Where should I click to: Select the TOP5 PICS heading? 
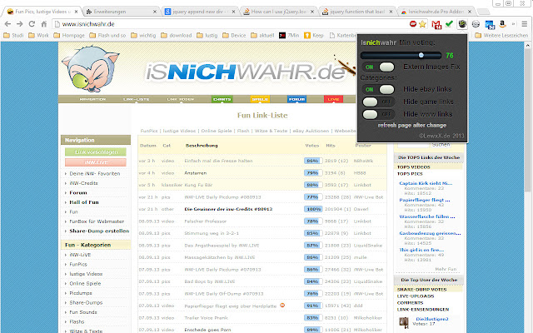coord(410,174)
